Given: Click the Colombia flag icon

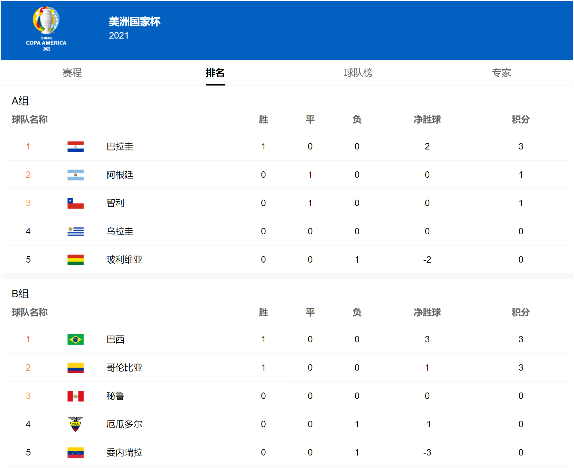Looking at the screenshot, I should (76, 368).
